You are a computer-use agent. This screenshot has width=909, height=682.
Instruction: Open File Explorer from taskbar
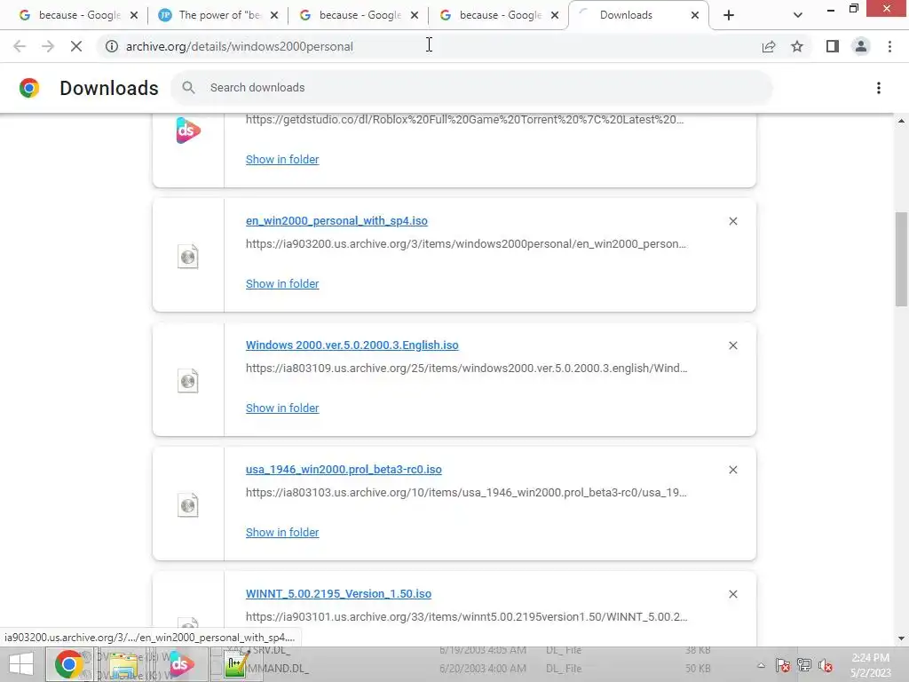pyautogui.click(x=123, y=664)
